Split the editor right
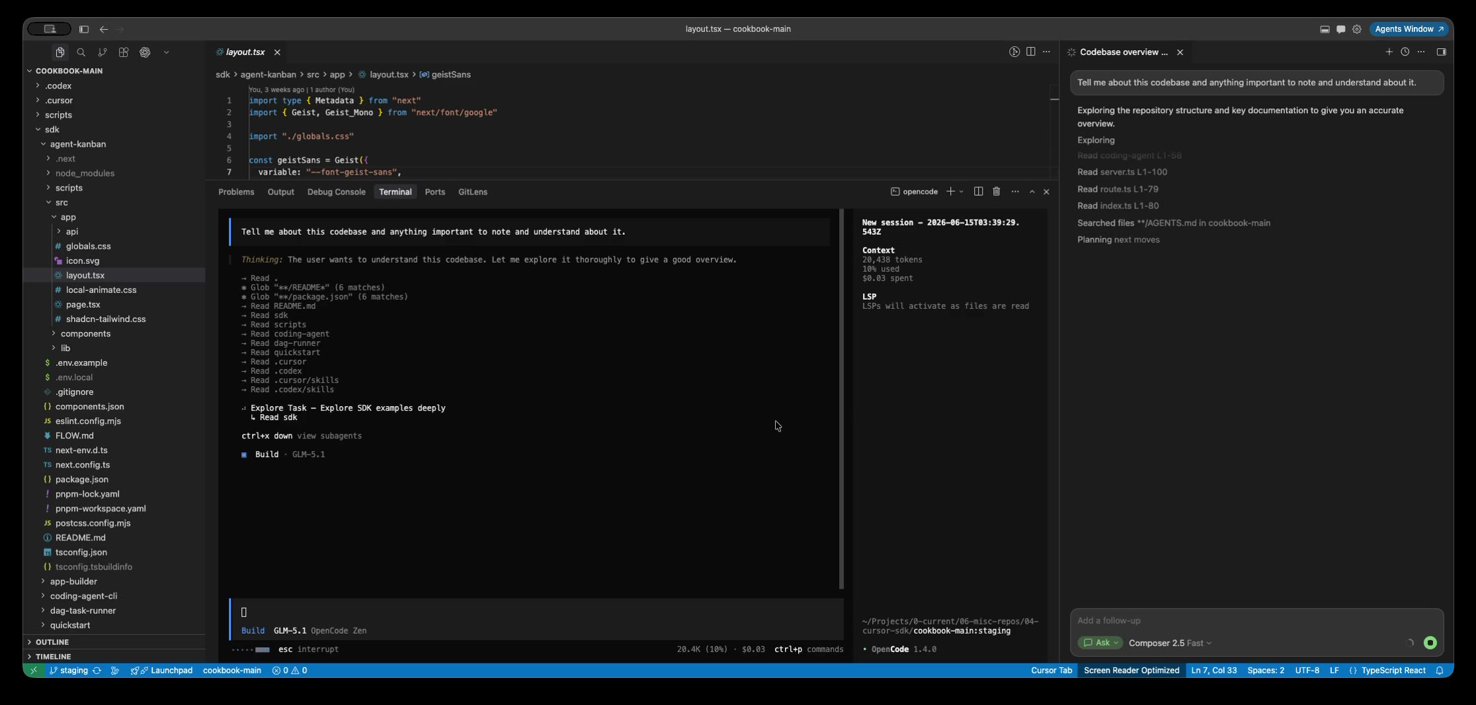The image size is (1476, 705). (1030, 52)
